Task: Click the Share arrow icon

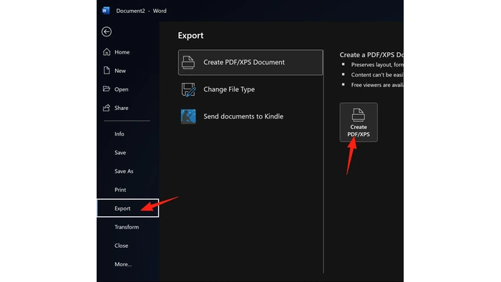Action: 107,108
